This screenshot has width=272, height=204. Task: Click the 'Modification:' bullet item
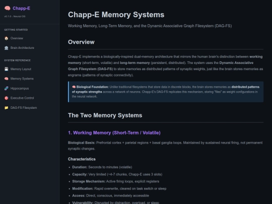(x=119, y=188)
